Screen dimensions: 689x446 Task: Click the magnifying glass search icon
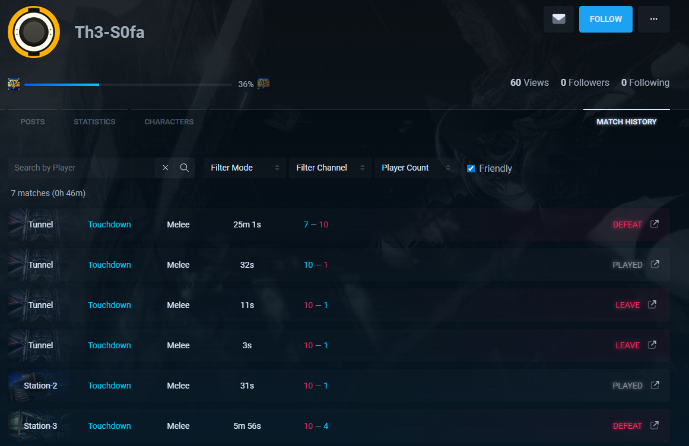click(x=185, y=168)
